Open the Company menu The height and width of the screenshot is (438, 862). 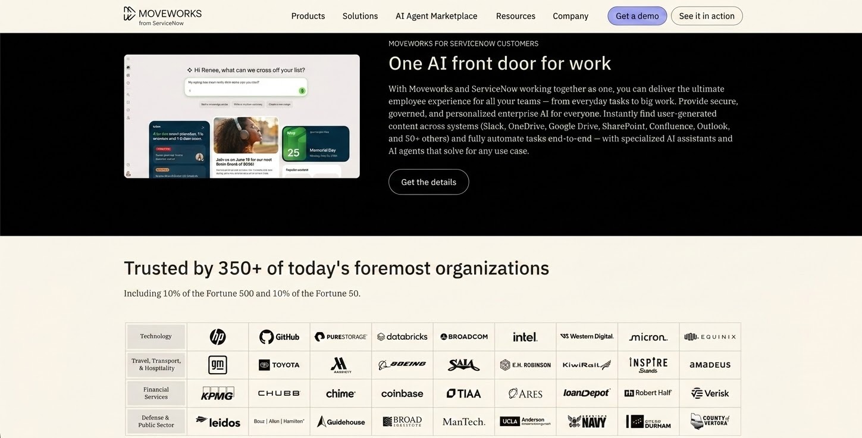click(x=571, y=16)
